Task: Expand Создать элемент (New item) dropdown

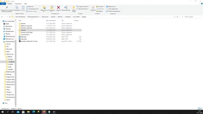Action: (82, 7)
